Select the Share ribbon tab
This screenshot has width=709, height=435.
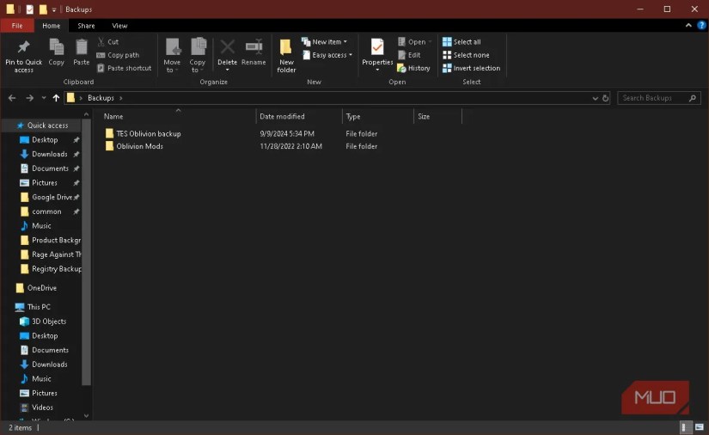[86, 26]
